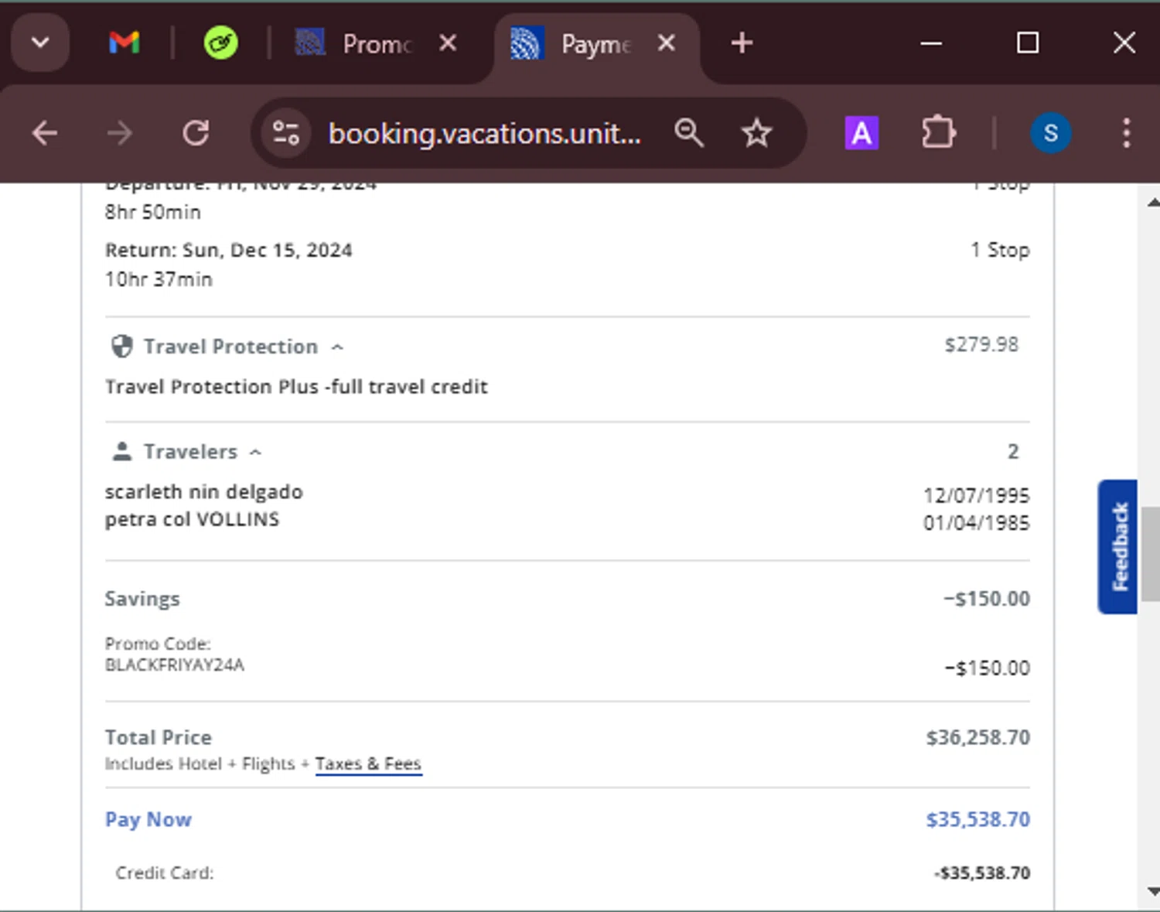The width and height of the screenshot is (1160, 912).
Task: Open the Gmail pinned tab
Action: (124, 43)
